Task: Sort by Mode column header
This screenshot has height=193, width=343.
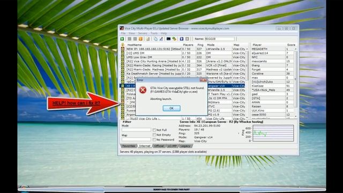Action: coord(219,45)
